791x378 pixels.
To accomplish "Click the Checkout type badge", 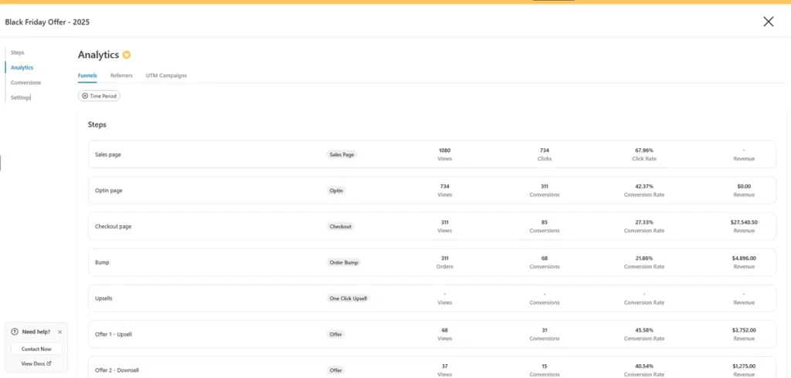I will (341, 227).
